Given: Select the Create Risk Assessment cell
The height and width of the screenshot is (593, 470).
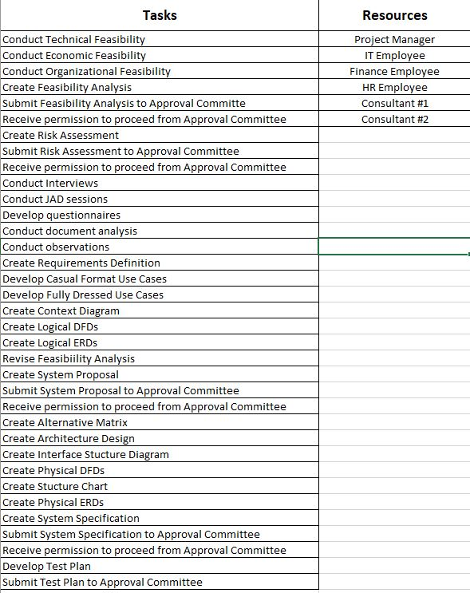Looking at the screenshot, I should coord(160,135).
